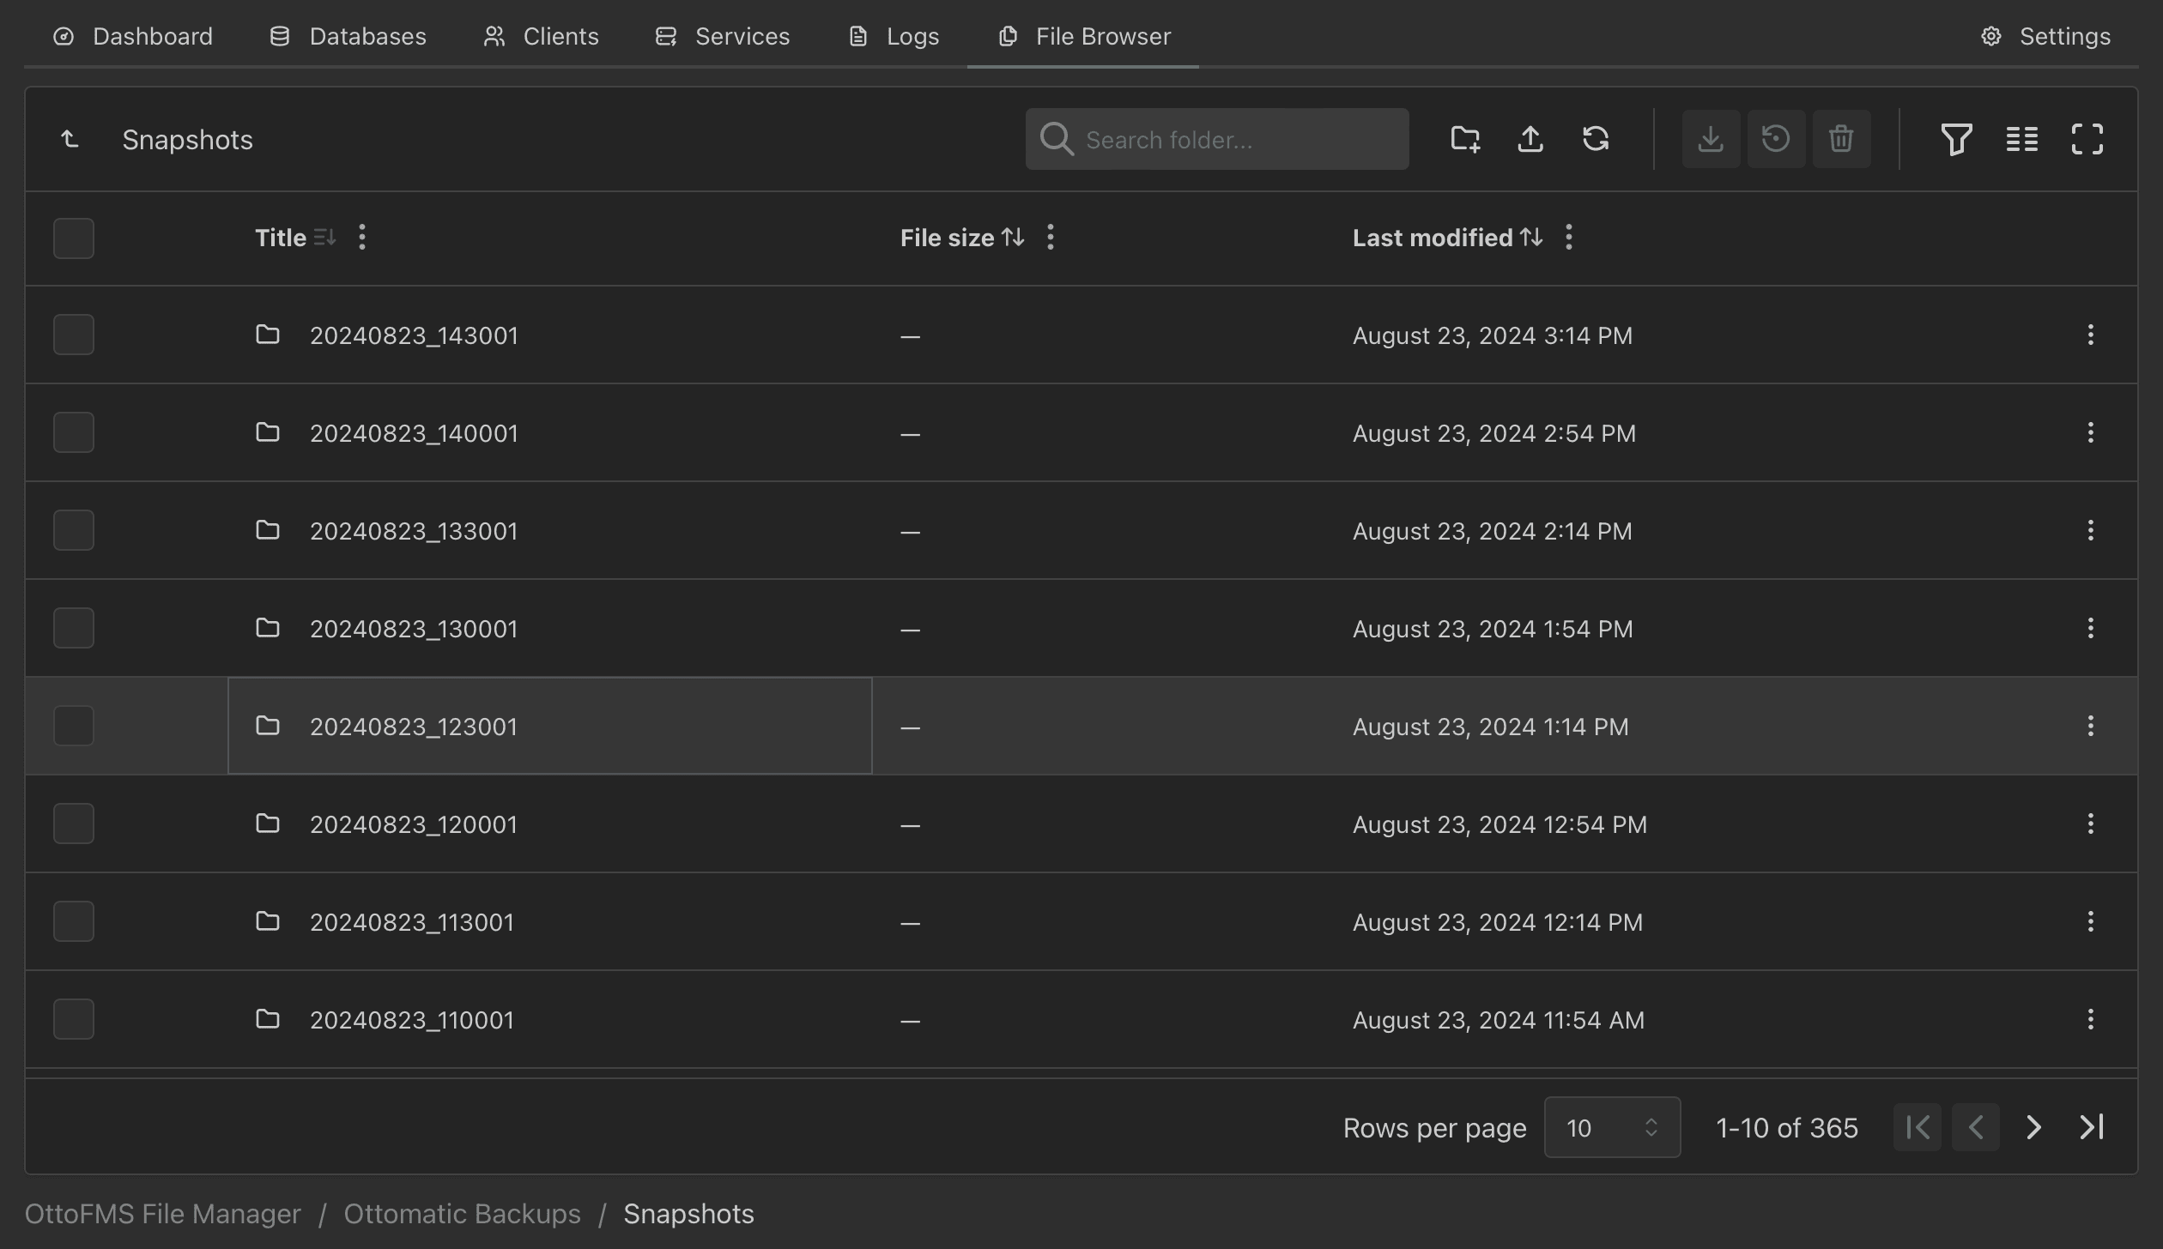This screenshot has height=1249, width=2163.
Task: Tick checkbox for 20240823_120001 row
Action: (x=74, y=824)
